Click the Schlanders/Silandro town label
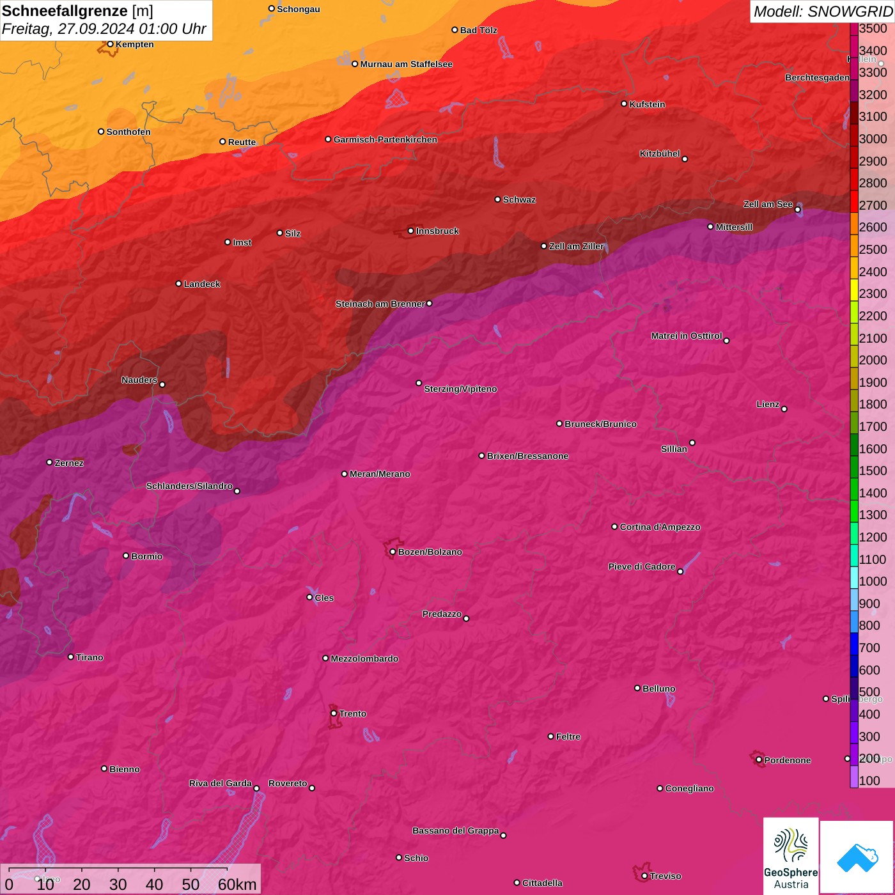895x895 pixels. tap(189, 486)
